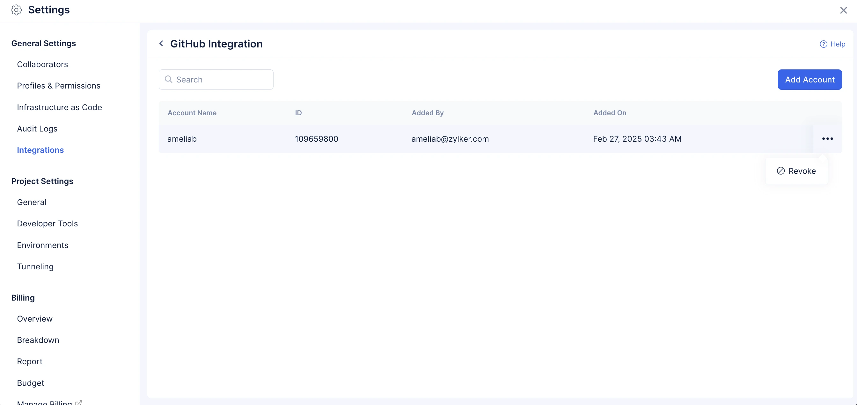Click the Search input field
The image size is (857, 405).
[x=216, y=79]
